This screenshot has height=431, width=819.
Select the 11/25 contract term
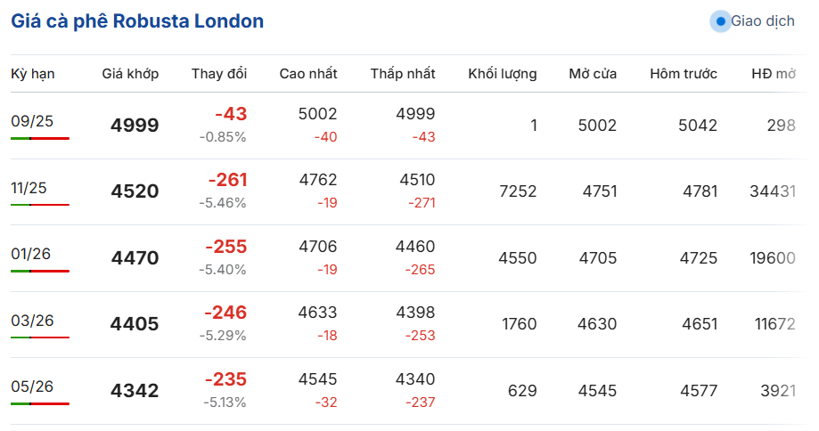coord(29,188)
